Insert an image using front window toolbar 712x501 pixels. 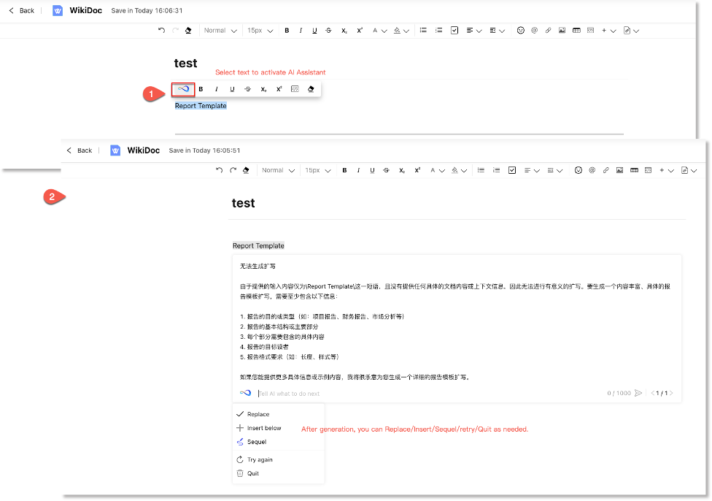tap(619, 170)
